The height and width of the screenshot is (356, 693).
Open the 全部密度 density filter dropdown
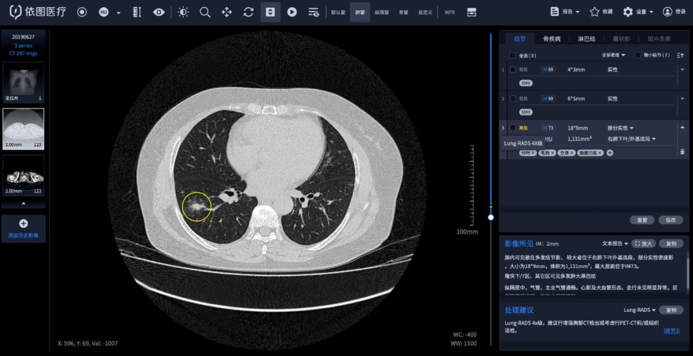coord(613,55)
